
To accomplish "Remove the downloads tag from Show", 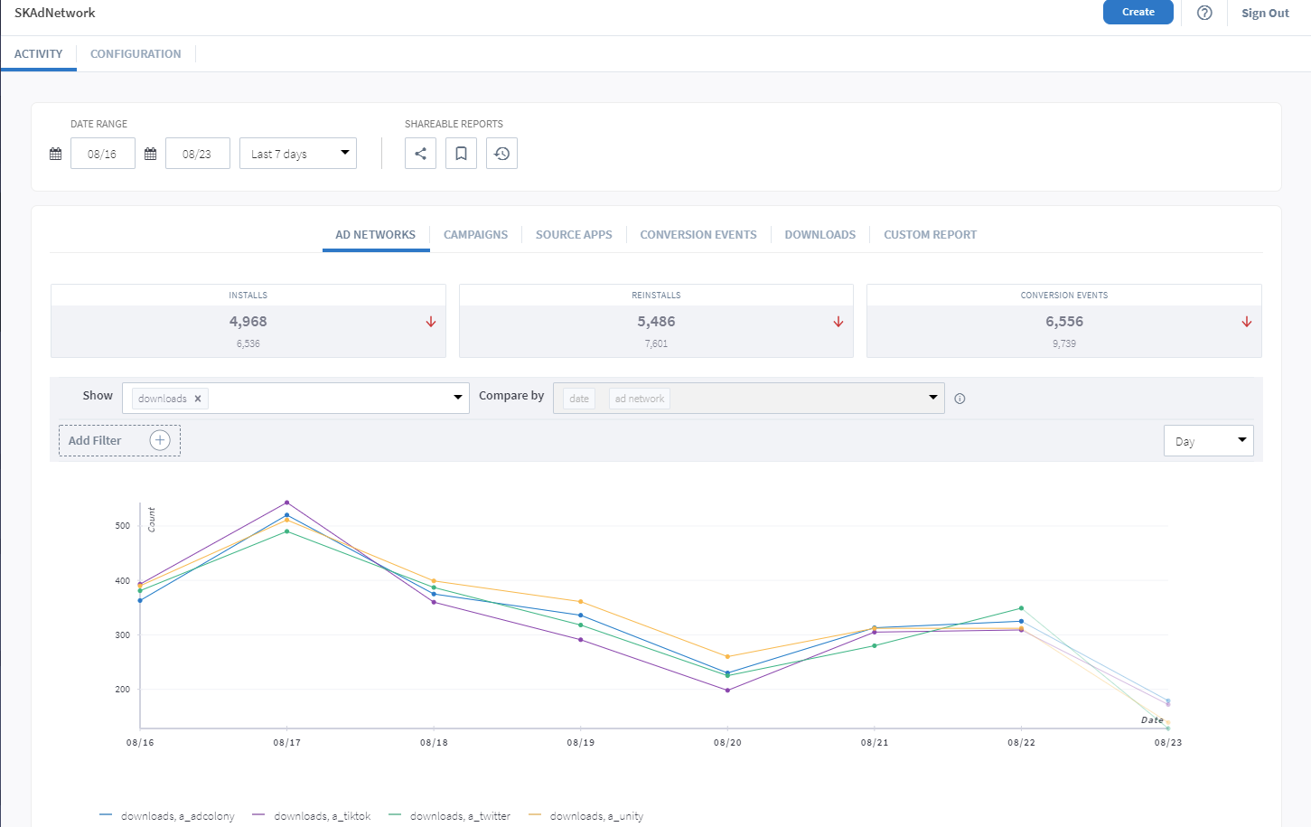I will (198, 399).
